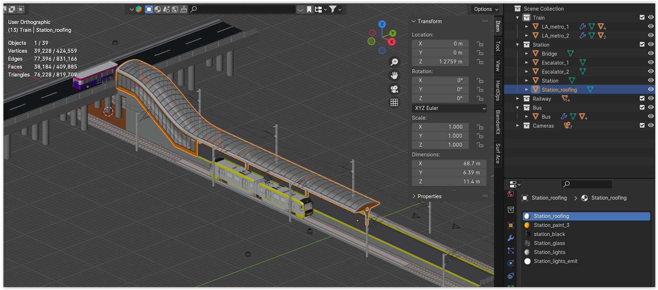Click the outliner filter funnel icon

pyautogui.click(x=332, y=9)
